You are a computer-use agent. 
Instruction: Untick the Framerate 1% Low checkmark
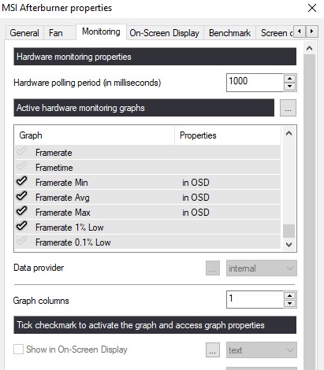(22, 226)
